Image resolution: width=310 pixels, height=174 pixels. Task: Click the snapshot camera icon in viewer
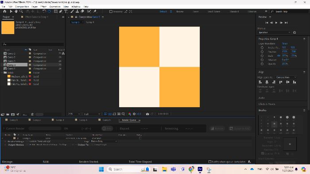[x=147, y=114]
